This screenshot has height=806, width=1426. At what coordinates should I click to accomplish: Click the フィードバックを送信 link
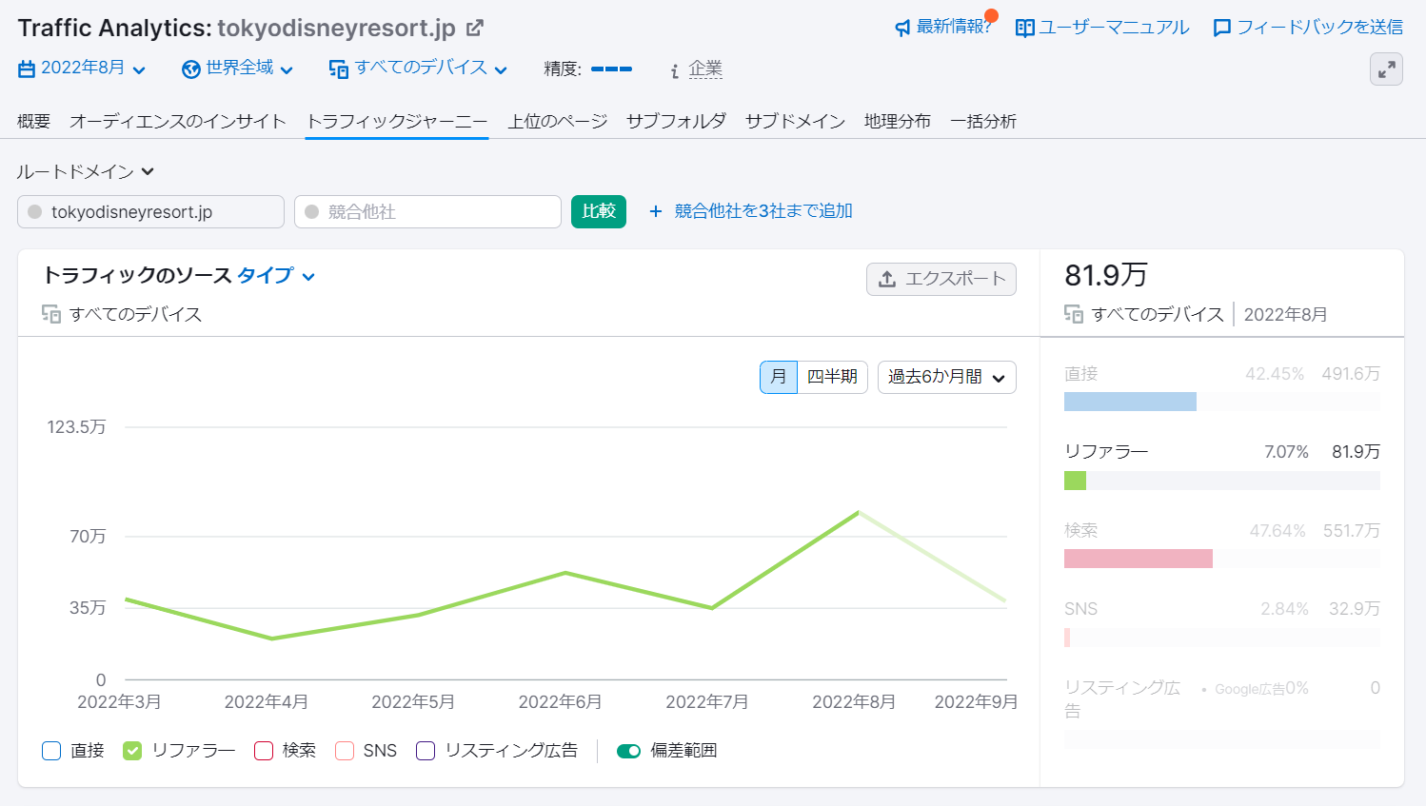pyautogui.click(x=1319, y=28)
